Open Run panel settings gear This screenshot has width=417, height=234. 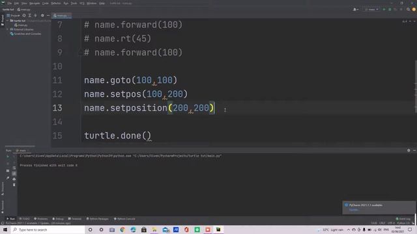(409, 150)
